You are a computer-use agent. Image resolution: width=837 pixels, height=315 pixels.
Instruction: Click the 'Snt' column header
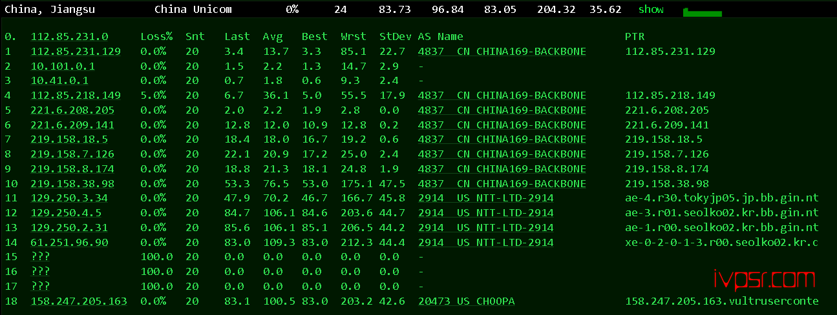click(195, 37)
